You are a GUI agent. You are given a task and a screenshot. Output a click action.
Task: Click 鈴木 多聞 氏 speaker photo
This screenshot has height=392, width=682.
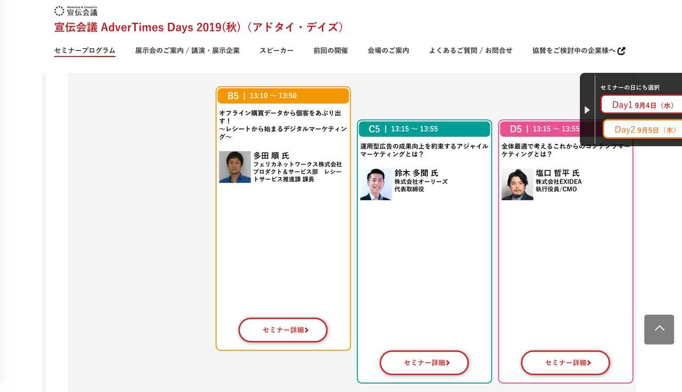point(376,184)
